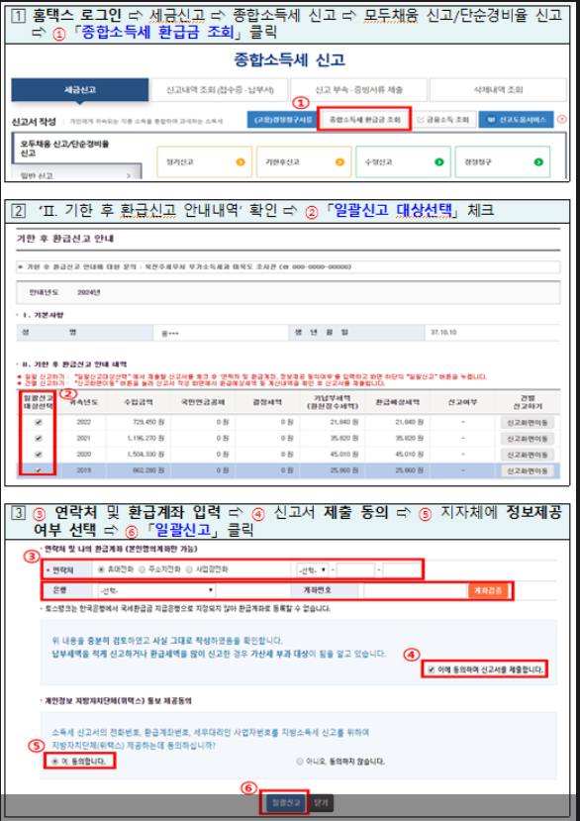Expand 일반 신고 menu chevron
Screen dimensions: 580x821
pos(129,175)
